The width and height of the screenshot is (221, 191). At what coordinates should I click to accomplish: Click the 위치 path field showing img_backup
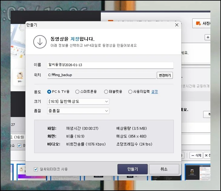pyautogui.click(x=101, y=75)
